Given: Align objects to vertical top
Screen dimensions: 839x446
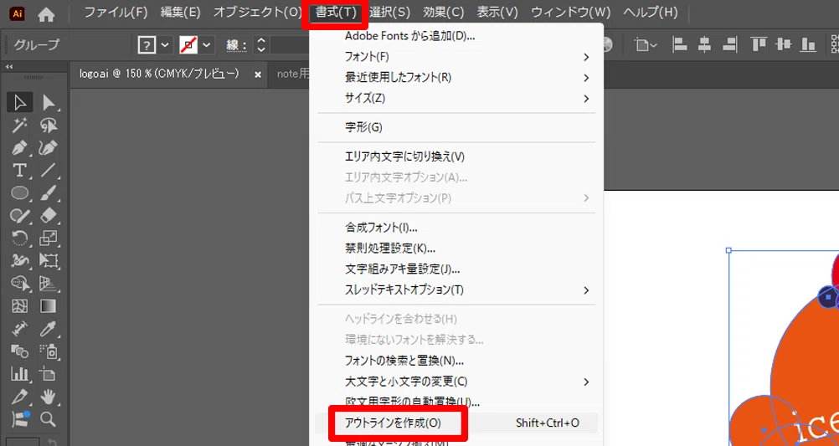Looking at the screenshot, I should (x=759, y=44).
